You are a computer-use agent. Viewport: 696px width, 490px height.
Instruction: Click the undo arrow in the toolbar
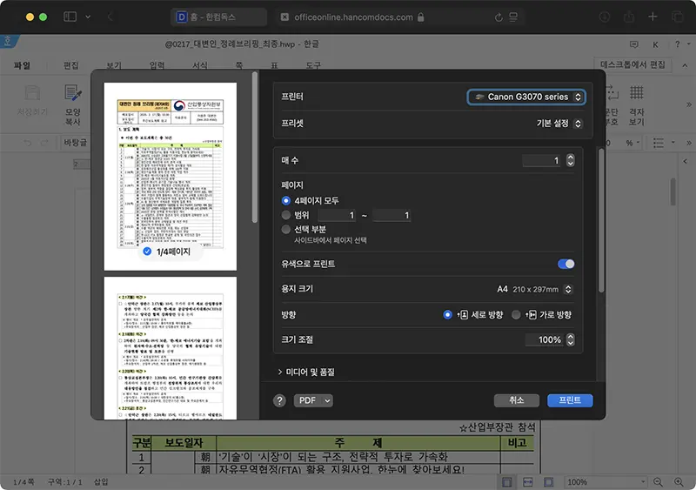tap(28, 143)
